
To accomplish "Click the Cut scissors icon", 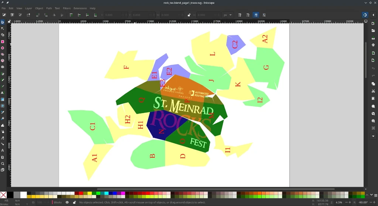I will [373, 91].
